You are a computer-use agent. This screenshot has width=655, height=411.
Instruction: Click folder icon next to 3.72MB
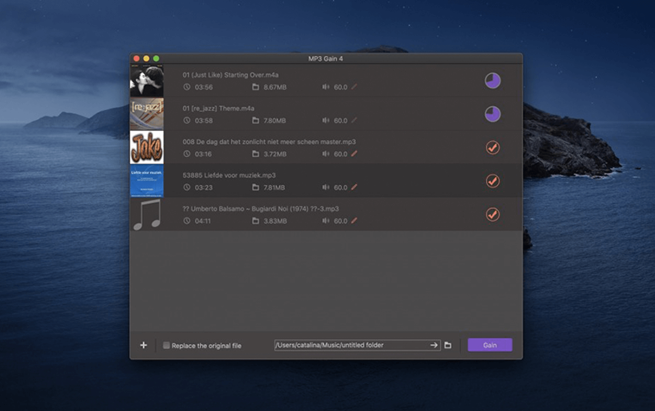coord(256,154)
